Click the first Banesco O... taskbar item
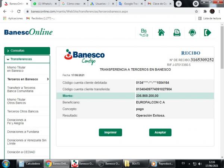The width and height of the screenshot is (224, 168). tap(83, 164)
